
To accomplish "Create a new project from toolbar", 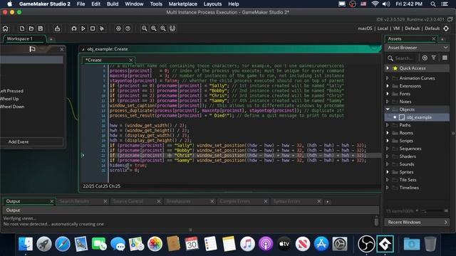I will [x=22, y=28].
